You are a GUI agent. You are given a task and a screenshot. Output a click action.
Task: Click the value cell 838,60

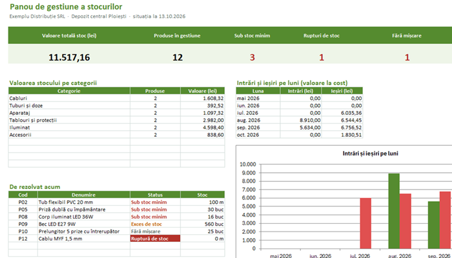(x=202, y=135)
